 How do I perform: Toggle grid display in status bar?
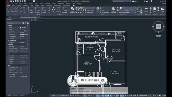pyautogui.click(x=76, y=96)
